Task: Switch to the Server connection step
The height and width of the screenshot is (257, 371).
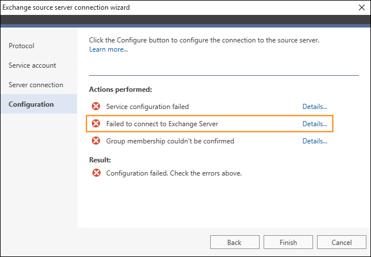Action: coord(36,85)
